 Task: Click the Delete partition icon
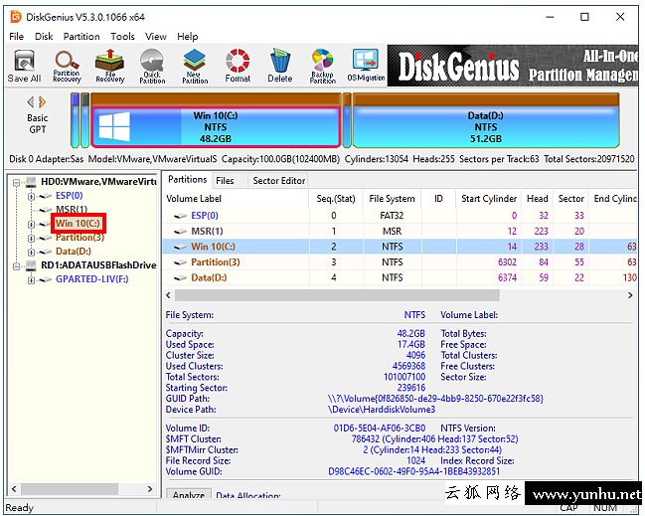(279, 66)
